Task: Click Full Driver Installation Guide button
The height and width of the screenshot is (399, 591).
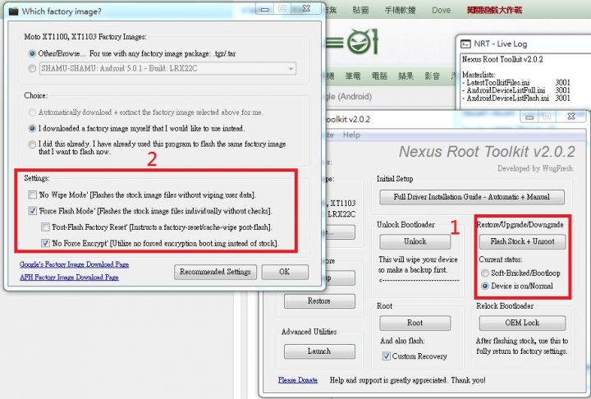Action: [472, 197]
